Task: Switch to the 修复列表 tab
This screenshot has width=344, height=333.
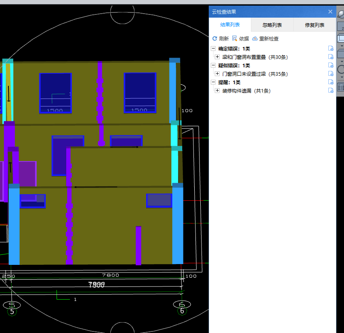Action: click(315, 25)
